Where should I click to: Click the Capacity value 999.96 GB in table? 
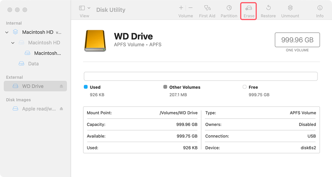[x=187, y=125]
